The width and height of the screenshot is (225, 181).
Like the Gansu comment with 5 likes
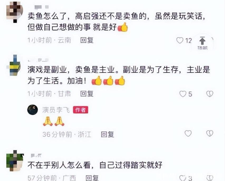tap(183, 94)
